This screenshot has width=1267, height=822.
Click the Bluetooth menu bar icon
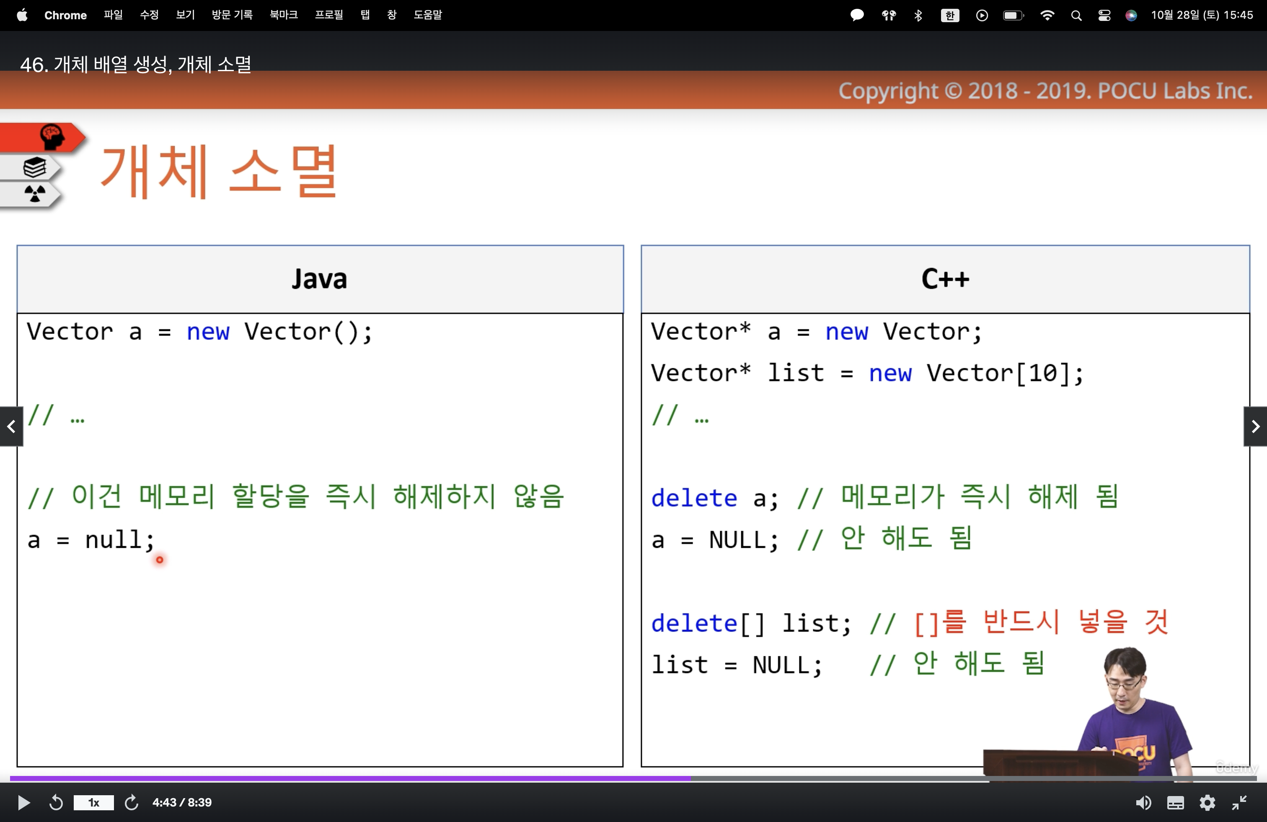[x=918, y=15]
